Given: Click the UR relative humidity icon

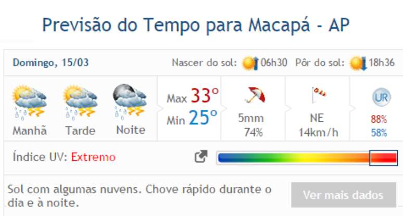Looking at the screenshot, I should point(381,97).
